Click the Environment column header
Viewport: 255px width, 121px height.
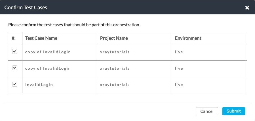pyautogui.click(x=188, y=38)
